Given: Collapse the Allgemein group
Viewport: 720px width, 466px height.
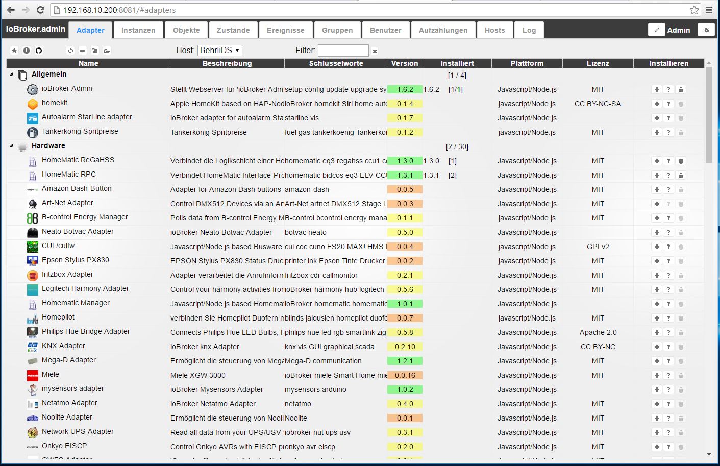Looking at the screenshot, I should pyautogui.click(x=11, y=75).
